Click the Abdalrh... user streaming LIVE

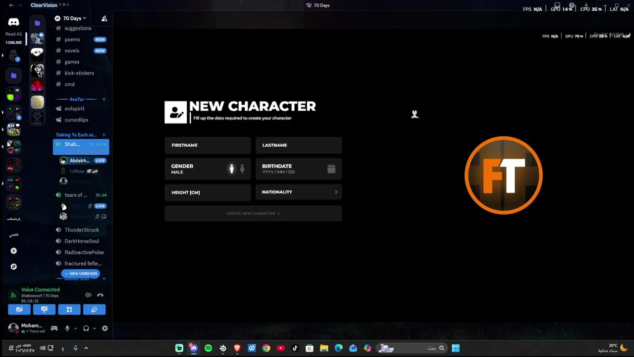tap(83, 161)
